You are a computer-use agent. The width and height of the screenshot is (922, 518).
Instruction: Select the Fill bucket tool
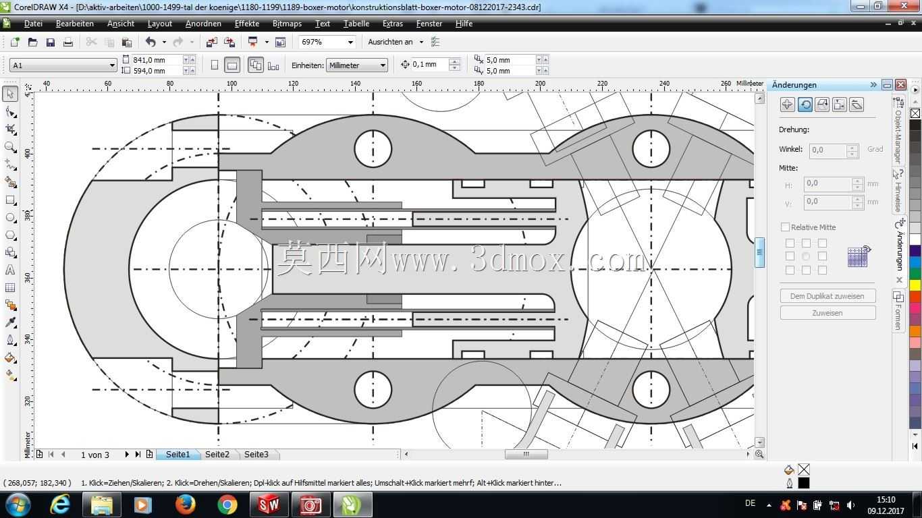10,357
